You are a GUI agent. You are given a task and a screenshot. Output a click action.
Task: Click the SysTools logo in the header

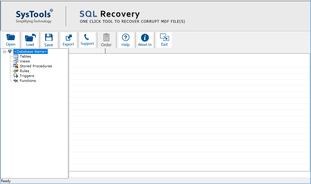coord(34,16)
